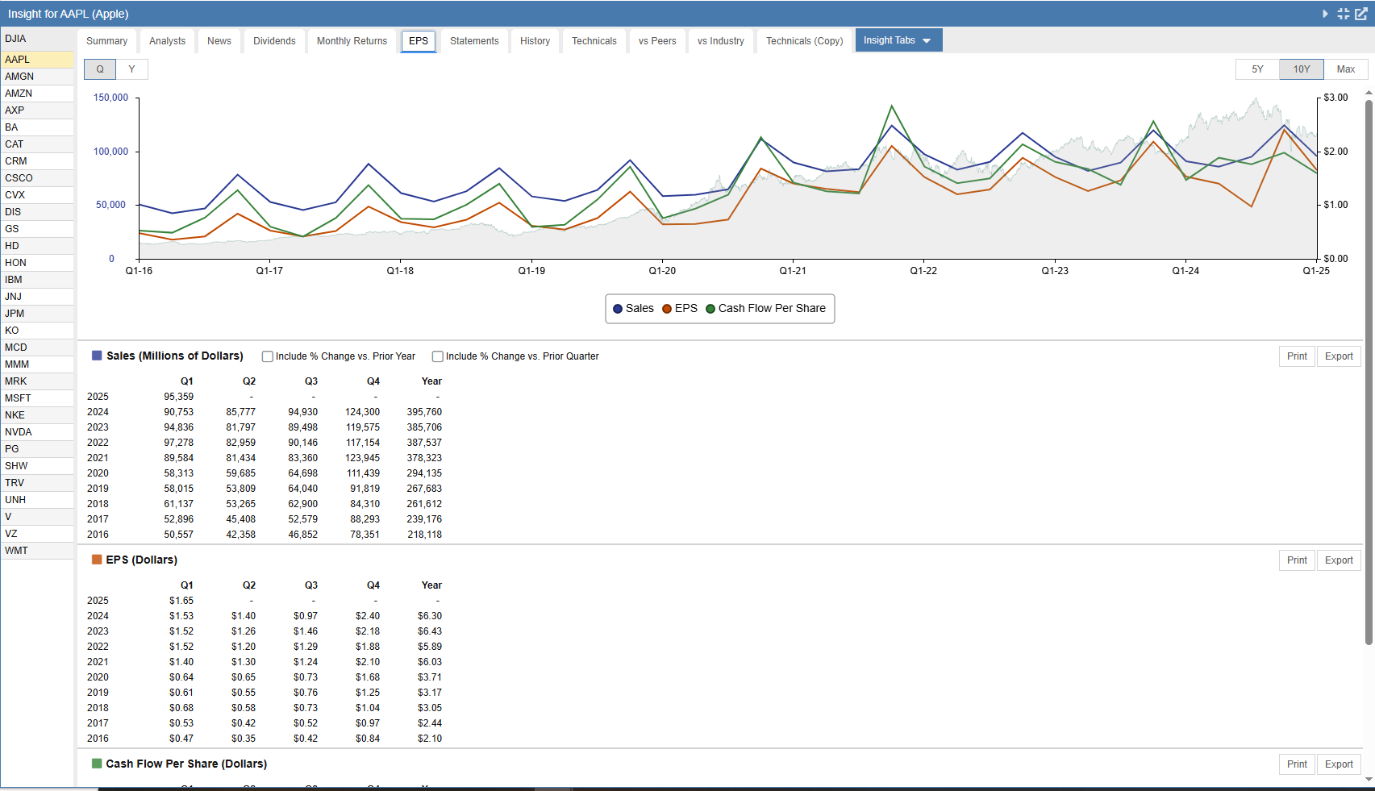Image resolution: width=1375 pixels, height=791 pixels.
Task: Export the Cash Flow Per Share table
Action: (1339, 764)
